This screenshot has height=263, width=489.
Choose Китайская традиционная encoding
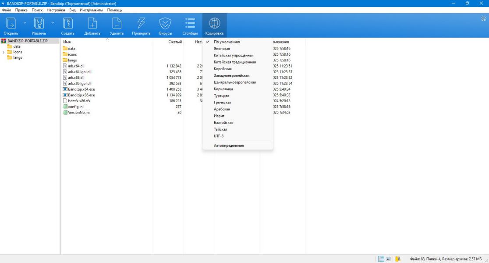pos(237,62)
